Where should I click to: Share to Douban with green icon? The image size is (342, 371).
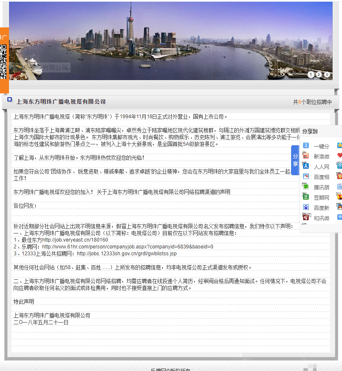coord(306,197)
